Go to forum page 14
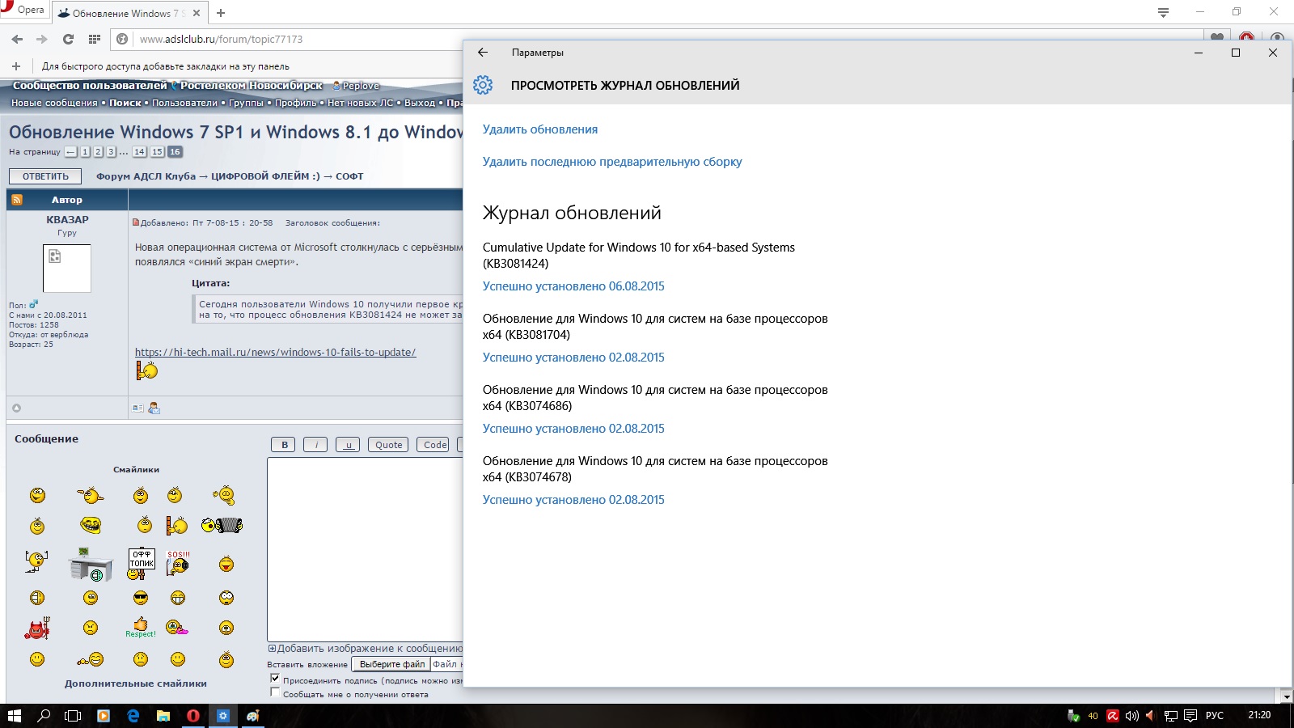The width and height of the screenshot is (1294, 728). [139, 152]
